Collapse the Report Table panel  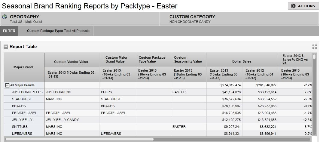coord(6,47)
